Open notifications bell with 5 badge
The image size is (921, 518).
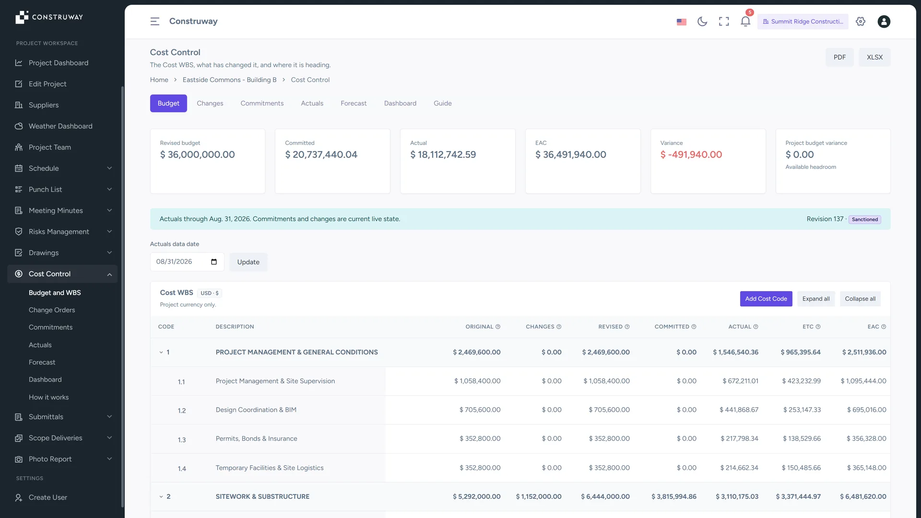(745, 21)
